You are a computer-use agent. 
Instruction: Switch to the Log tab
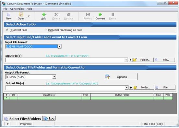(x=49, y=118)
